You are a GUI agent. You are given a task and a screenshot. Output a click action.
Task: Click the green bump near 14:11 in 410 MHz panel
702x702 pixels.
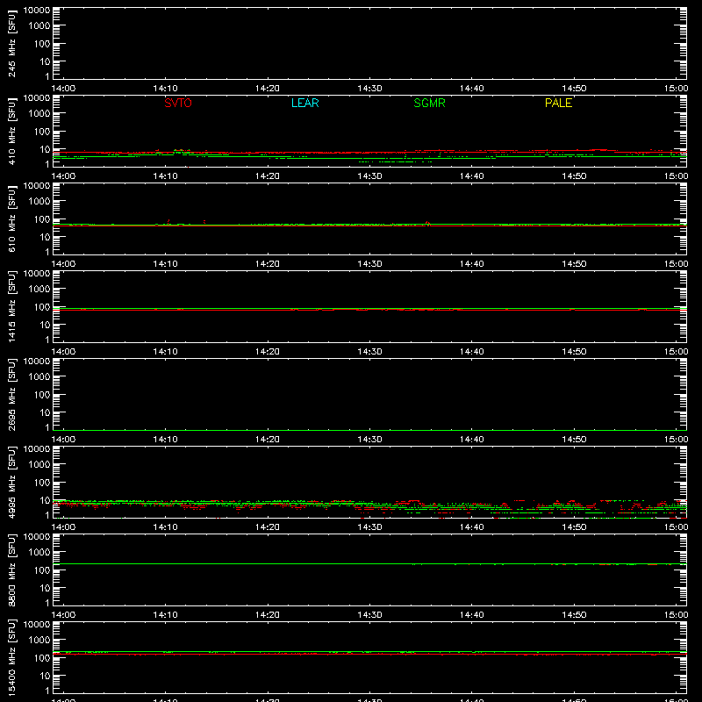(182, 151)
